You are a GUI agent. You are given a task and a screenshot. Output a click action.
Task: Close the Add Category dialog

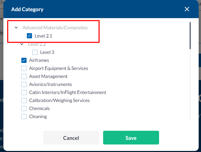point(187,9)
